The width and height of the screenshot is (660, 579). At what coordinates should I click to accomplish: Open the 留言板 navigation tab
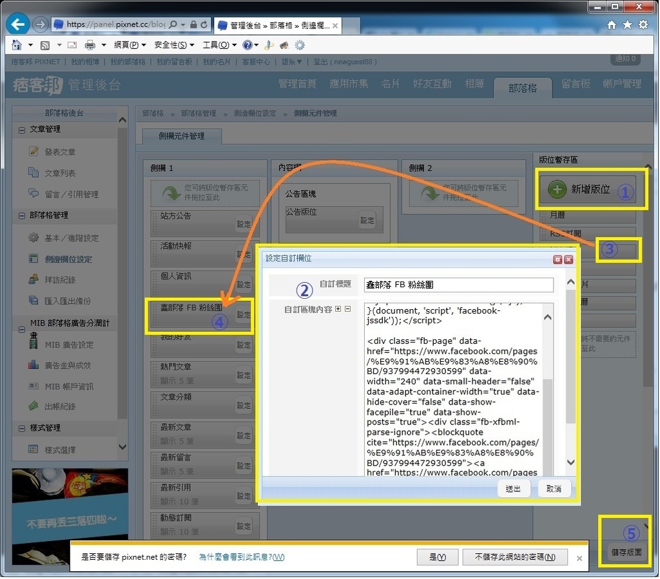pos(576,84)
